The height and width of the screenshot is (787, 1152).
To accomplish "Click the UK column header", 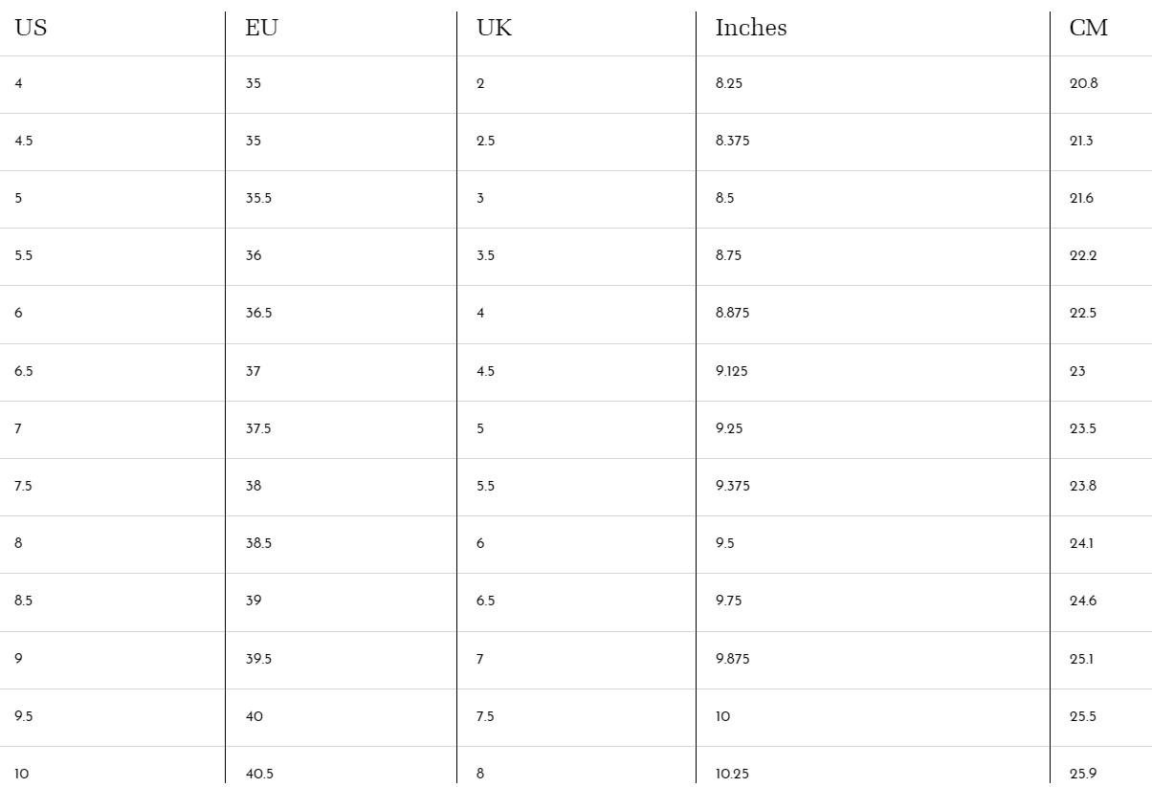I will tap(494, 29).
